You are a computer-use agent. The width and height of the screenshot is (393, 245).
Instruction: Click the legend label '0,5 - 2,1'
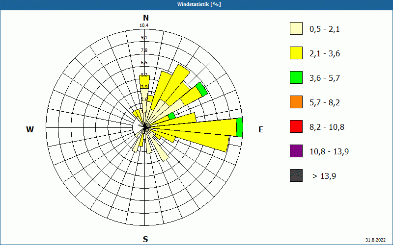pos(325,29)
